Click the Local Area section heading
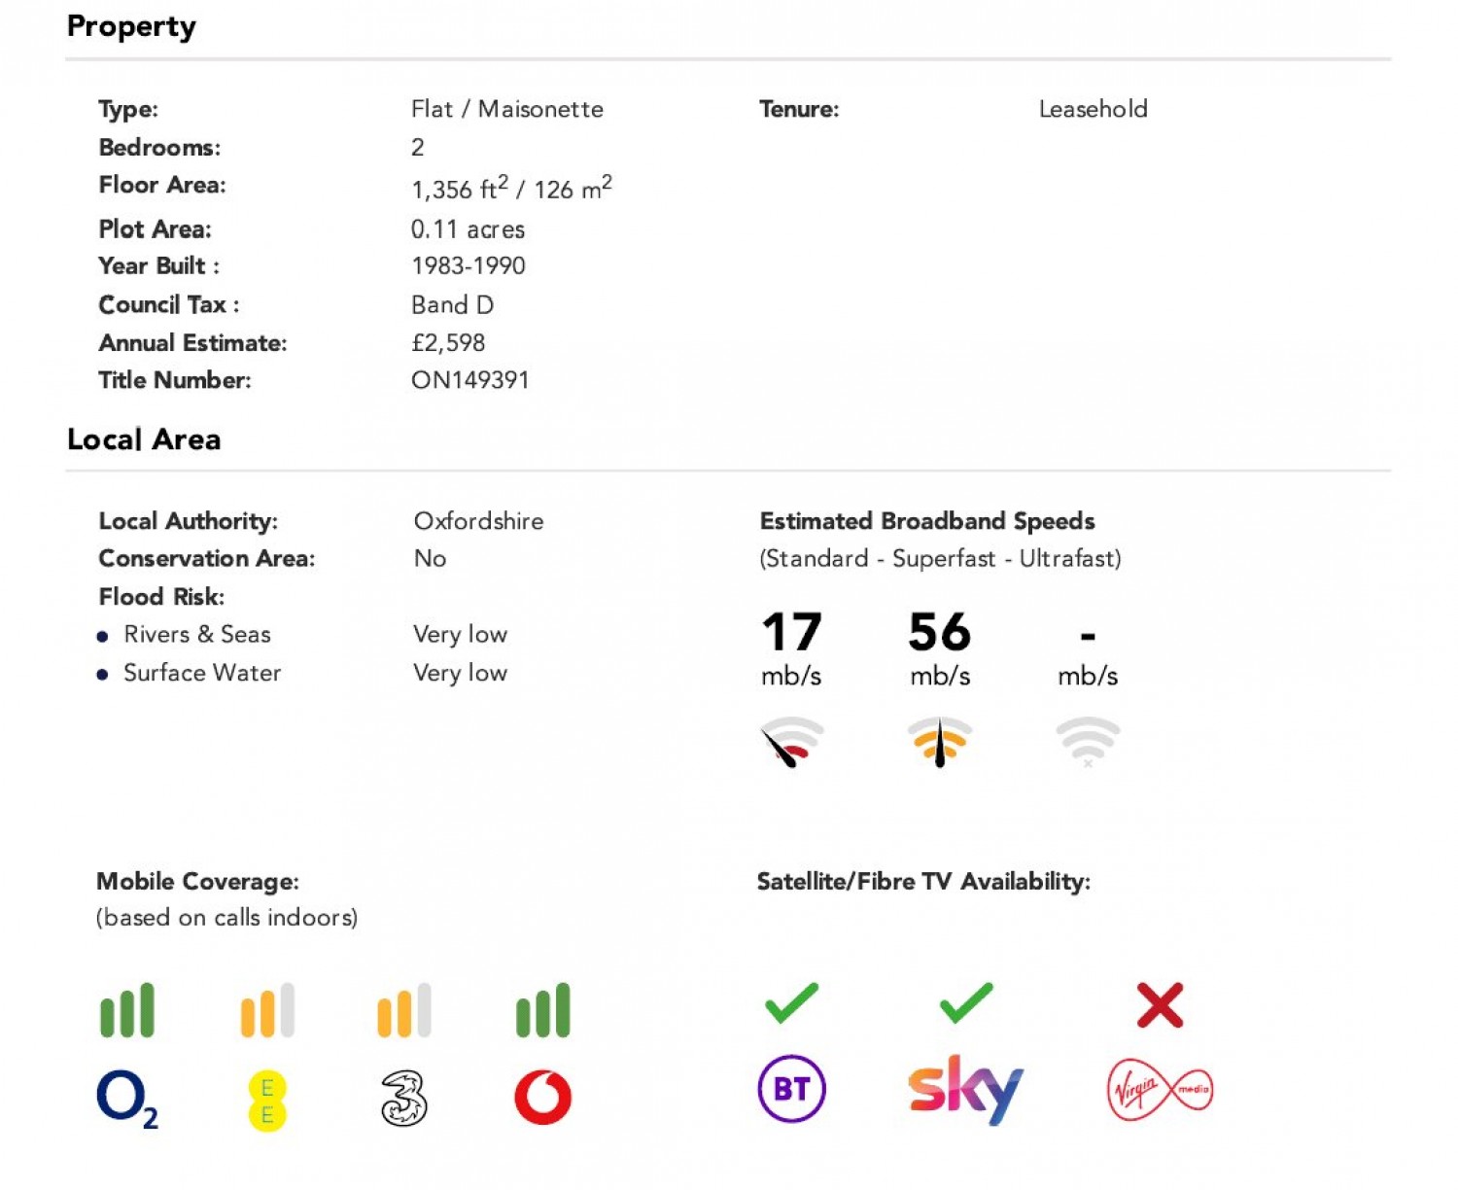 coord(144,439)
